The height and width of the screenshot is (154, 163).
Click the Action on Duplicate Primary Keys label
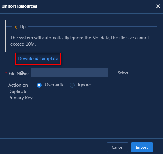coord(21,92)
